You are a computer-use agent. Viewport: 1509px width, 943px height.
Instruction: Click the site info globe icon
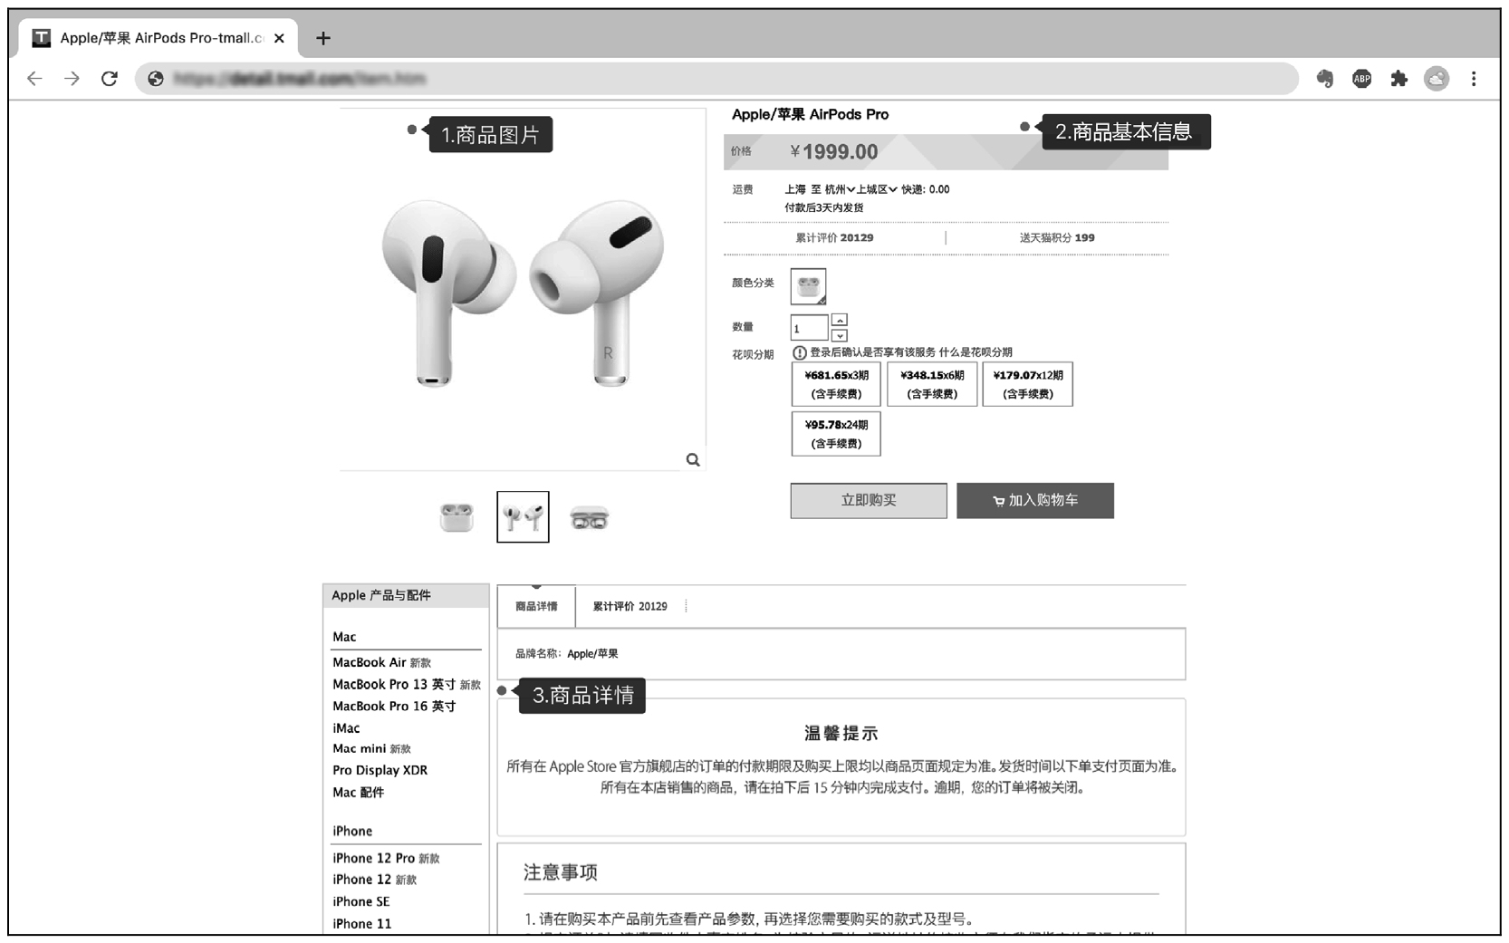pos(156,79)
